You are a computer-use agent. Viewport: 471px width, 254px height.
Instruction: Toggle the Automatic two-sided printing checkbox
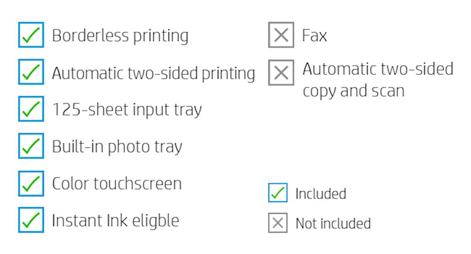[x=31, y=72]
